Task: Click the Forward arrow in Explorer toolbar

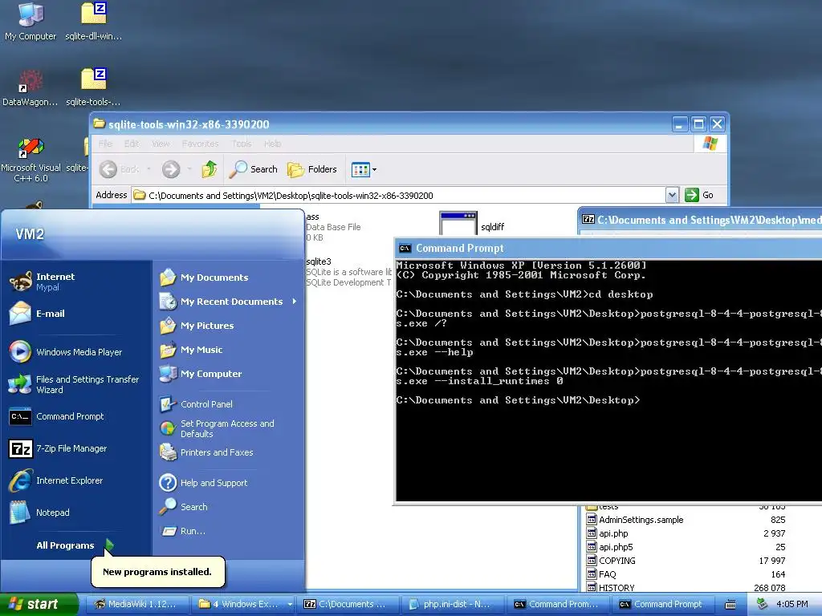Action: [171, 169]
